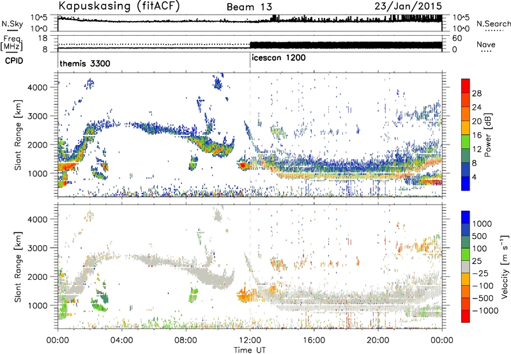
Task: Select the 'icescan 1200' CPID entry
Action: click(x=278, y=58)
